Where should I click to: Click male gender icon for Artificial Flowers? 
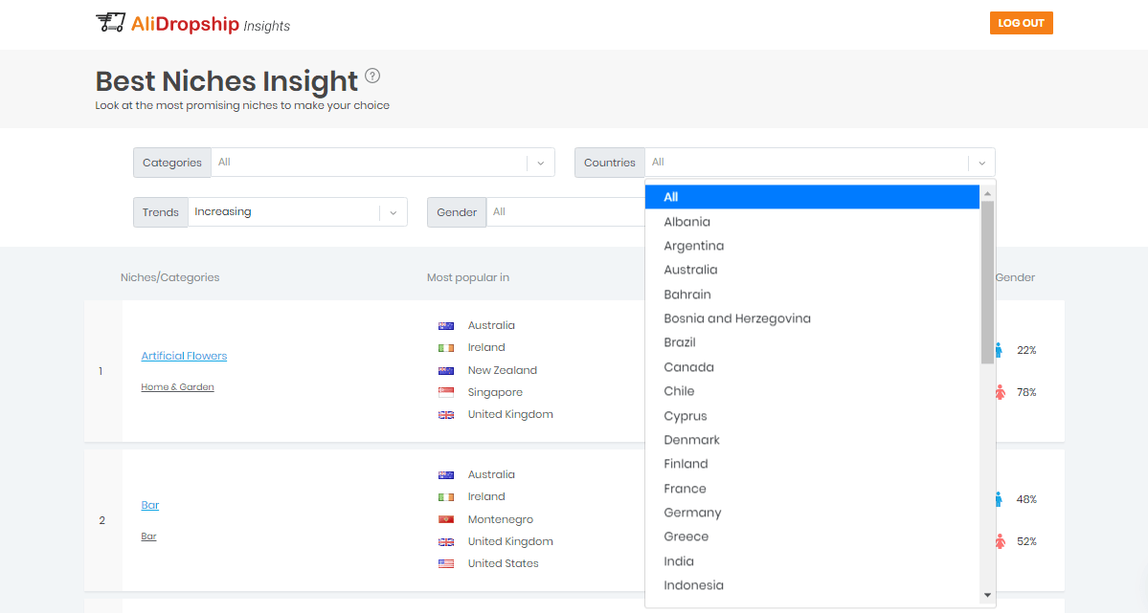[999, 351]
